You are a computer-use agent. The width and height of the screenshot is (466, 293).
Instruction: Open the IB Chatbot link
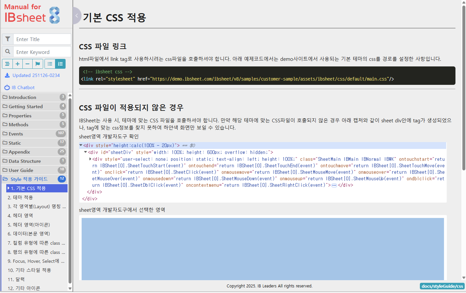pyautogui.click(x=23, y=87)
